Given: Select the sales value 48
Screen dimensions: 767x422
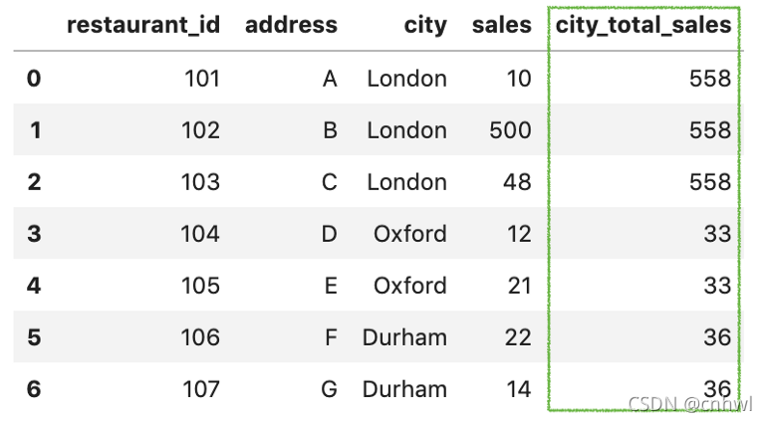Looking at the screenshot, I should pyautogui.click(x=517, y=182).
